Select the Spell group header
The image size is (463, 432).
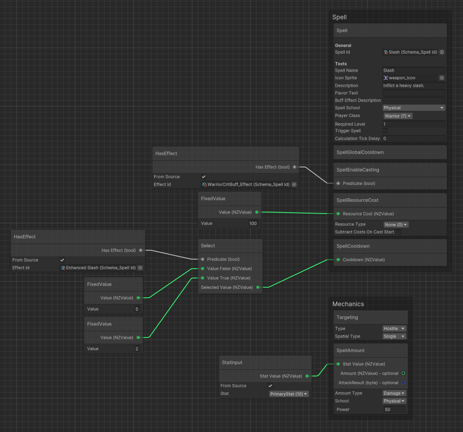[x=340, y=17]
